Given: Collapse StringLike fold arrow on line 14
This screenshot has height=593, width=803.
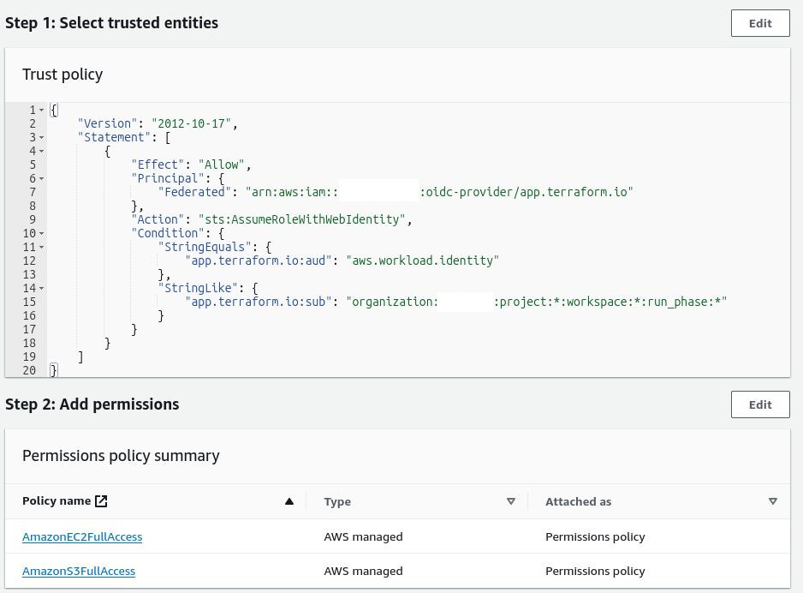Looking at the screenshot, I should tap(41, 288).
